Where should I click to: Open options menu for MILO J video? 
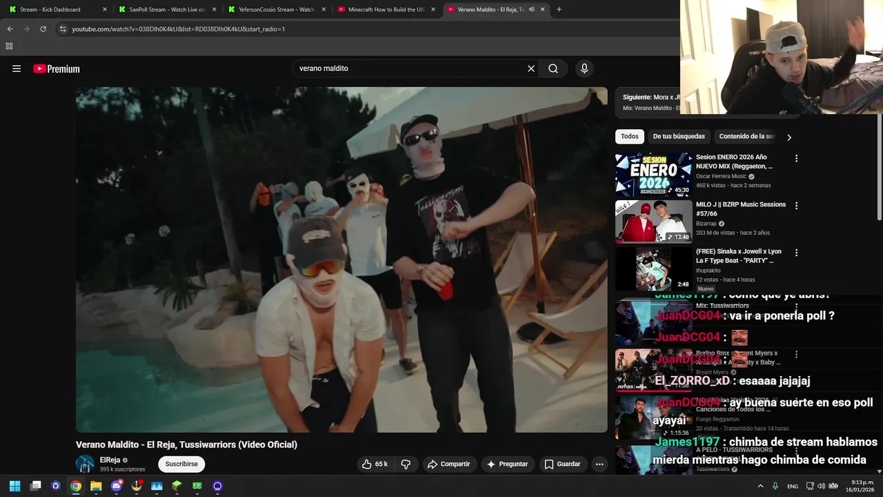(x=796, y=206)
